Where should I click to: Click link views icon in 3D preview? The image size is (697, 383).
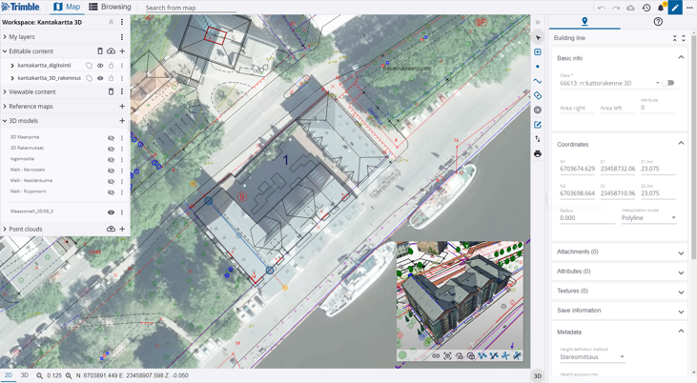click(436, 355)
